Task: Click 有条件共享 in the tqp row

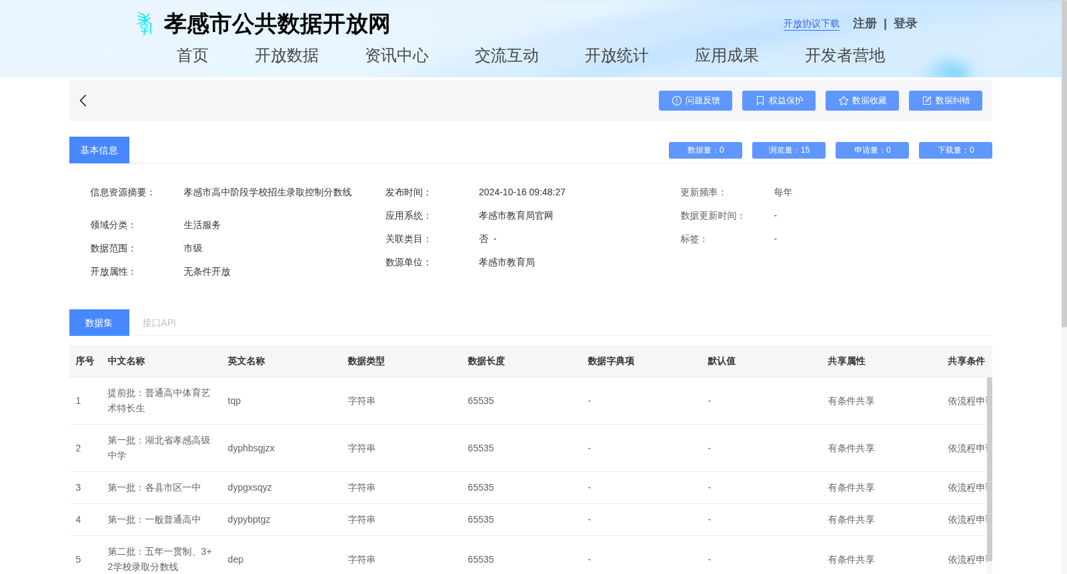Action: coord(851,401)
